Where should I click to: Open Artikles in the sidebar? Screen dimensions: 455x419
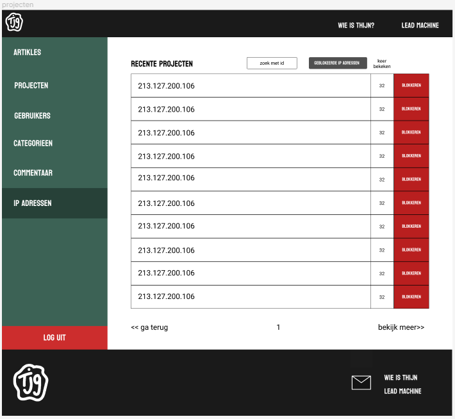(x=28, y=52)
